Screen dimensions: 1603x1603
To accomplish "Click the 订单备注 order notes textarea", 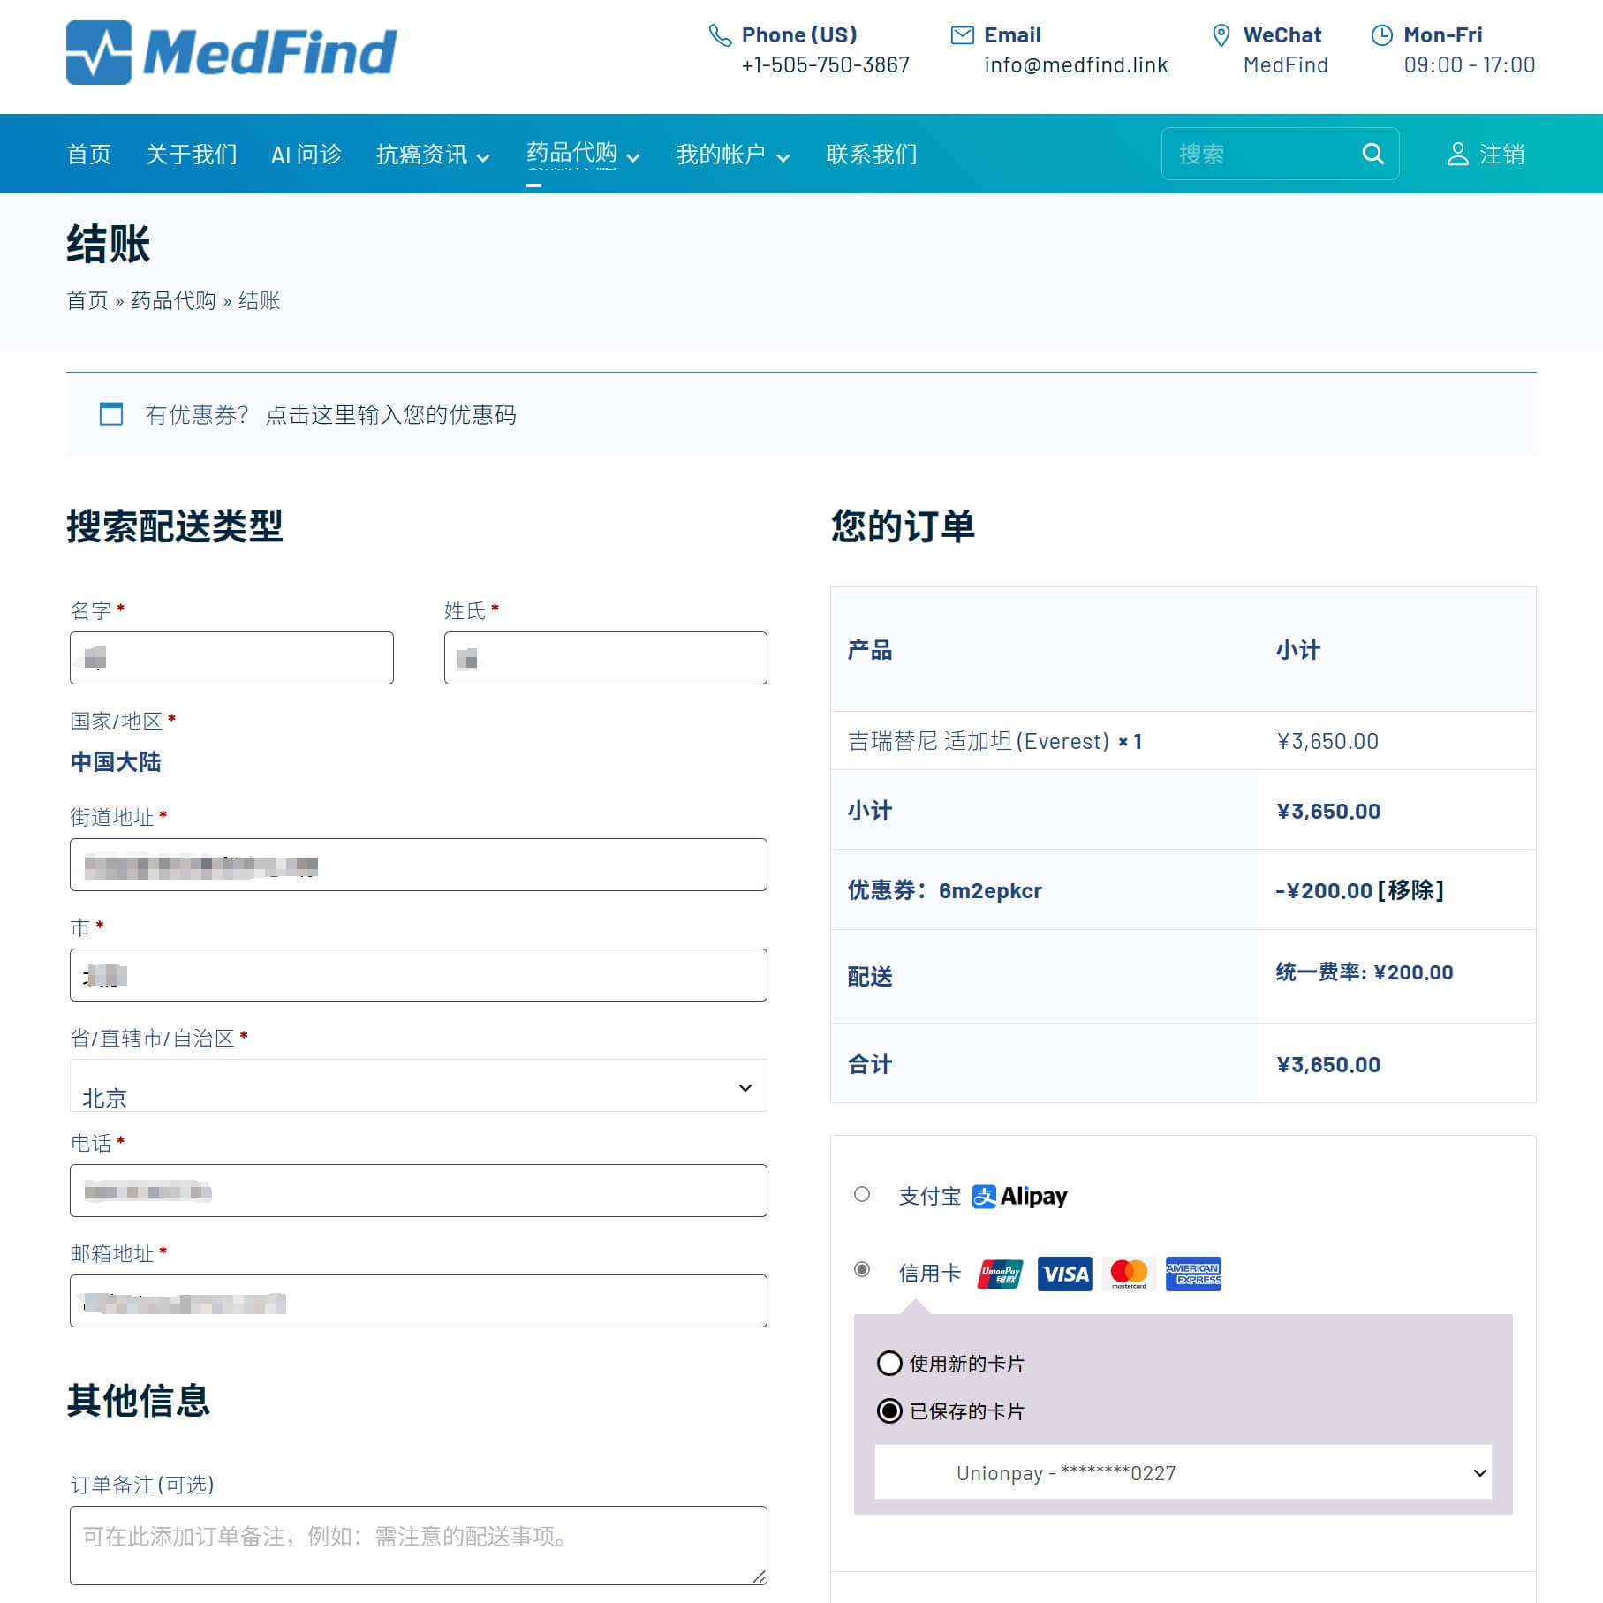I will (x=418, y=1545).
